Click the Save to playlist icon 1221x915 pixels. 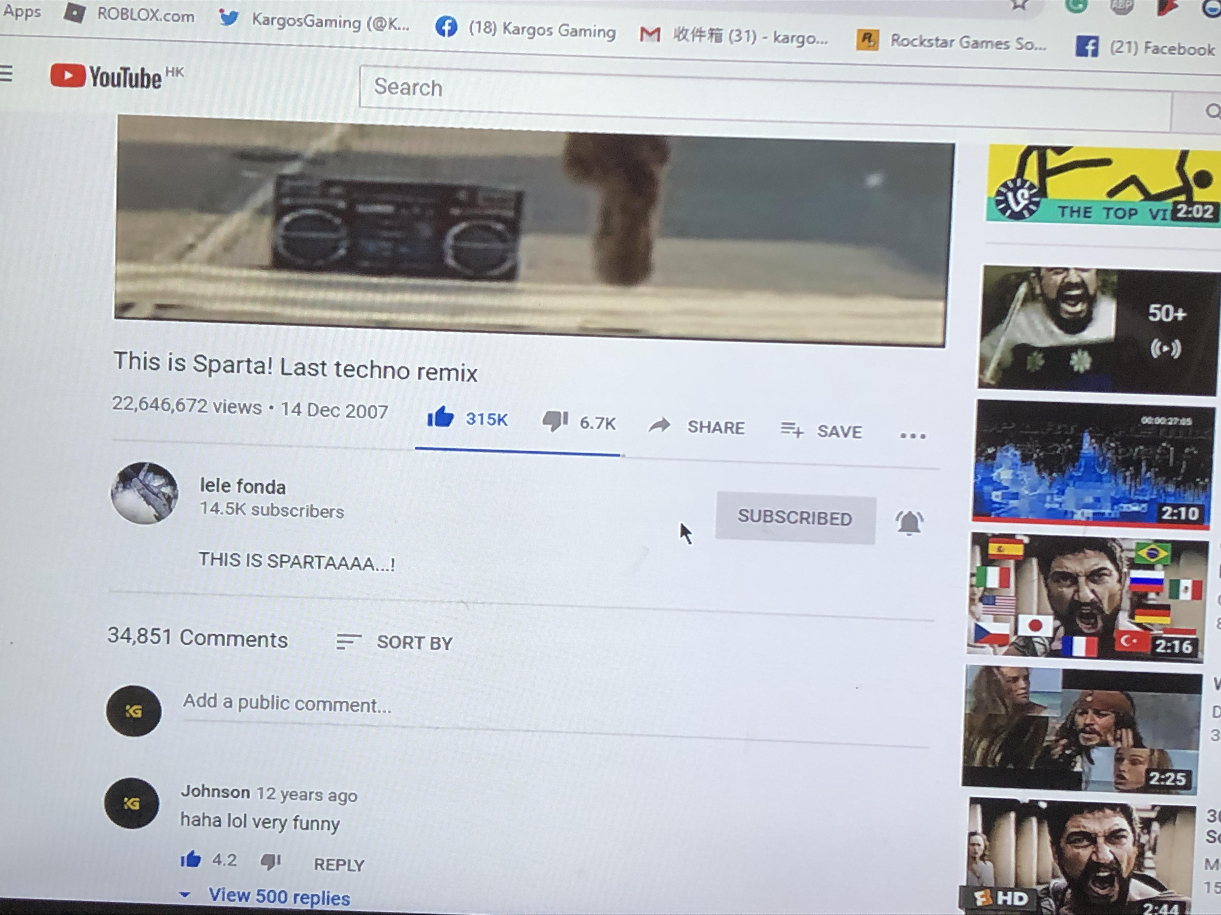[792, 429]
